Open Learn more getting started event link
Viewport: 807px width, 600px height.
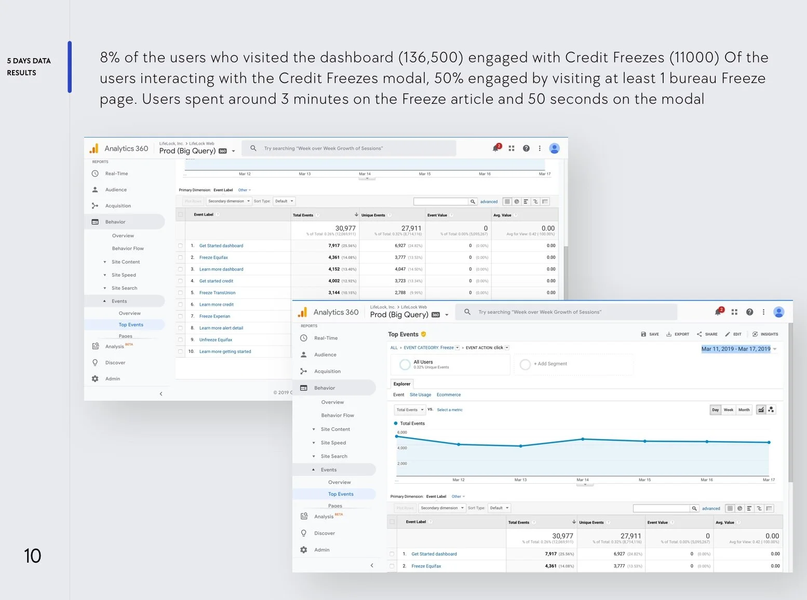click(225, 351)
